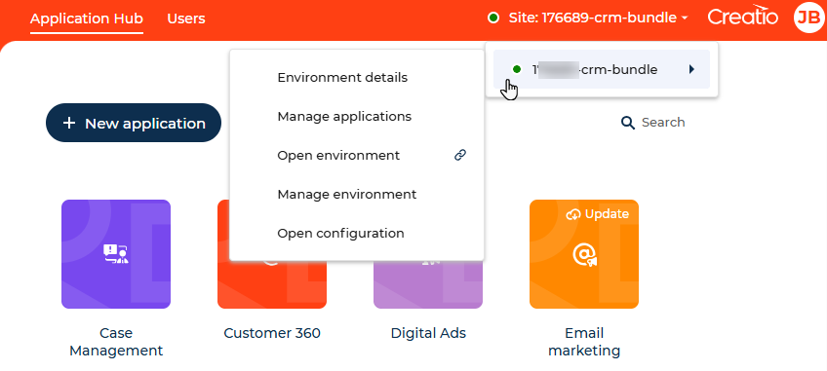The width and height of the screenshot is (827, 371).
Task: Click the plus icon in New application
Action: [69, 123]
